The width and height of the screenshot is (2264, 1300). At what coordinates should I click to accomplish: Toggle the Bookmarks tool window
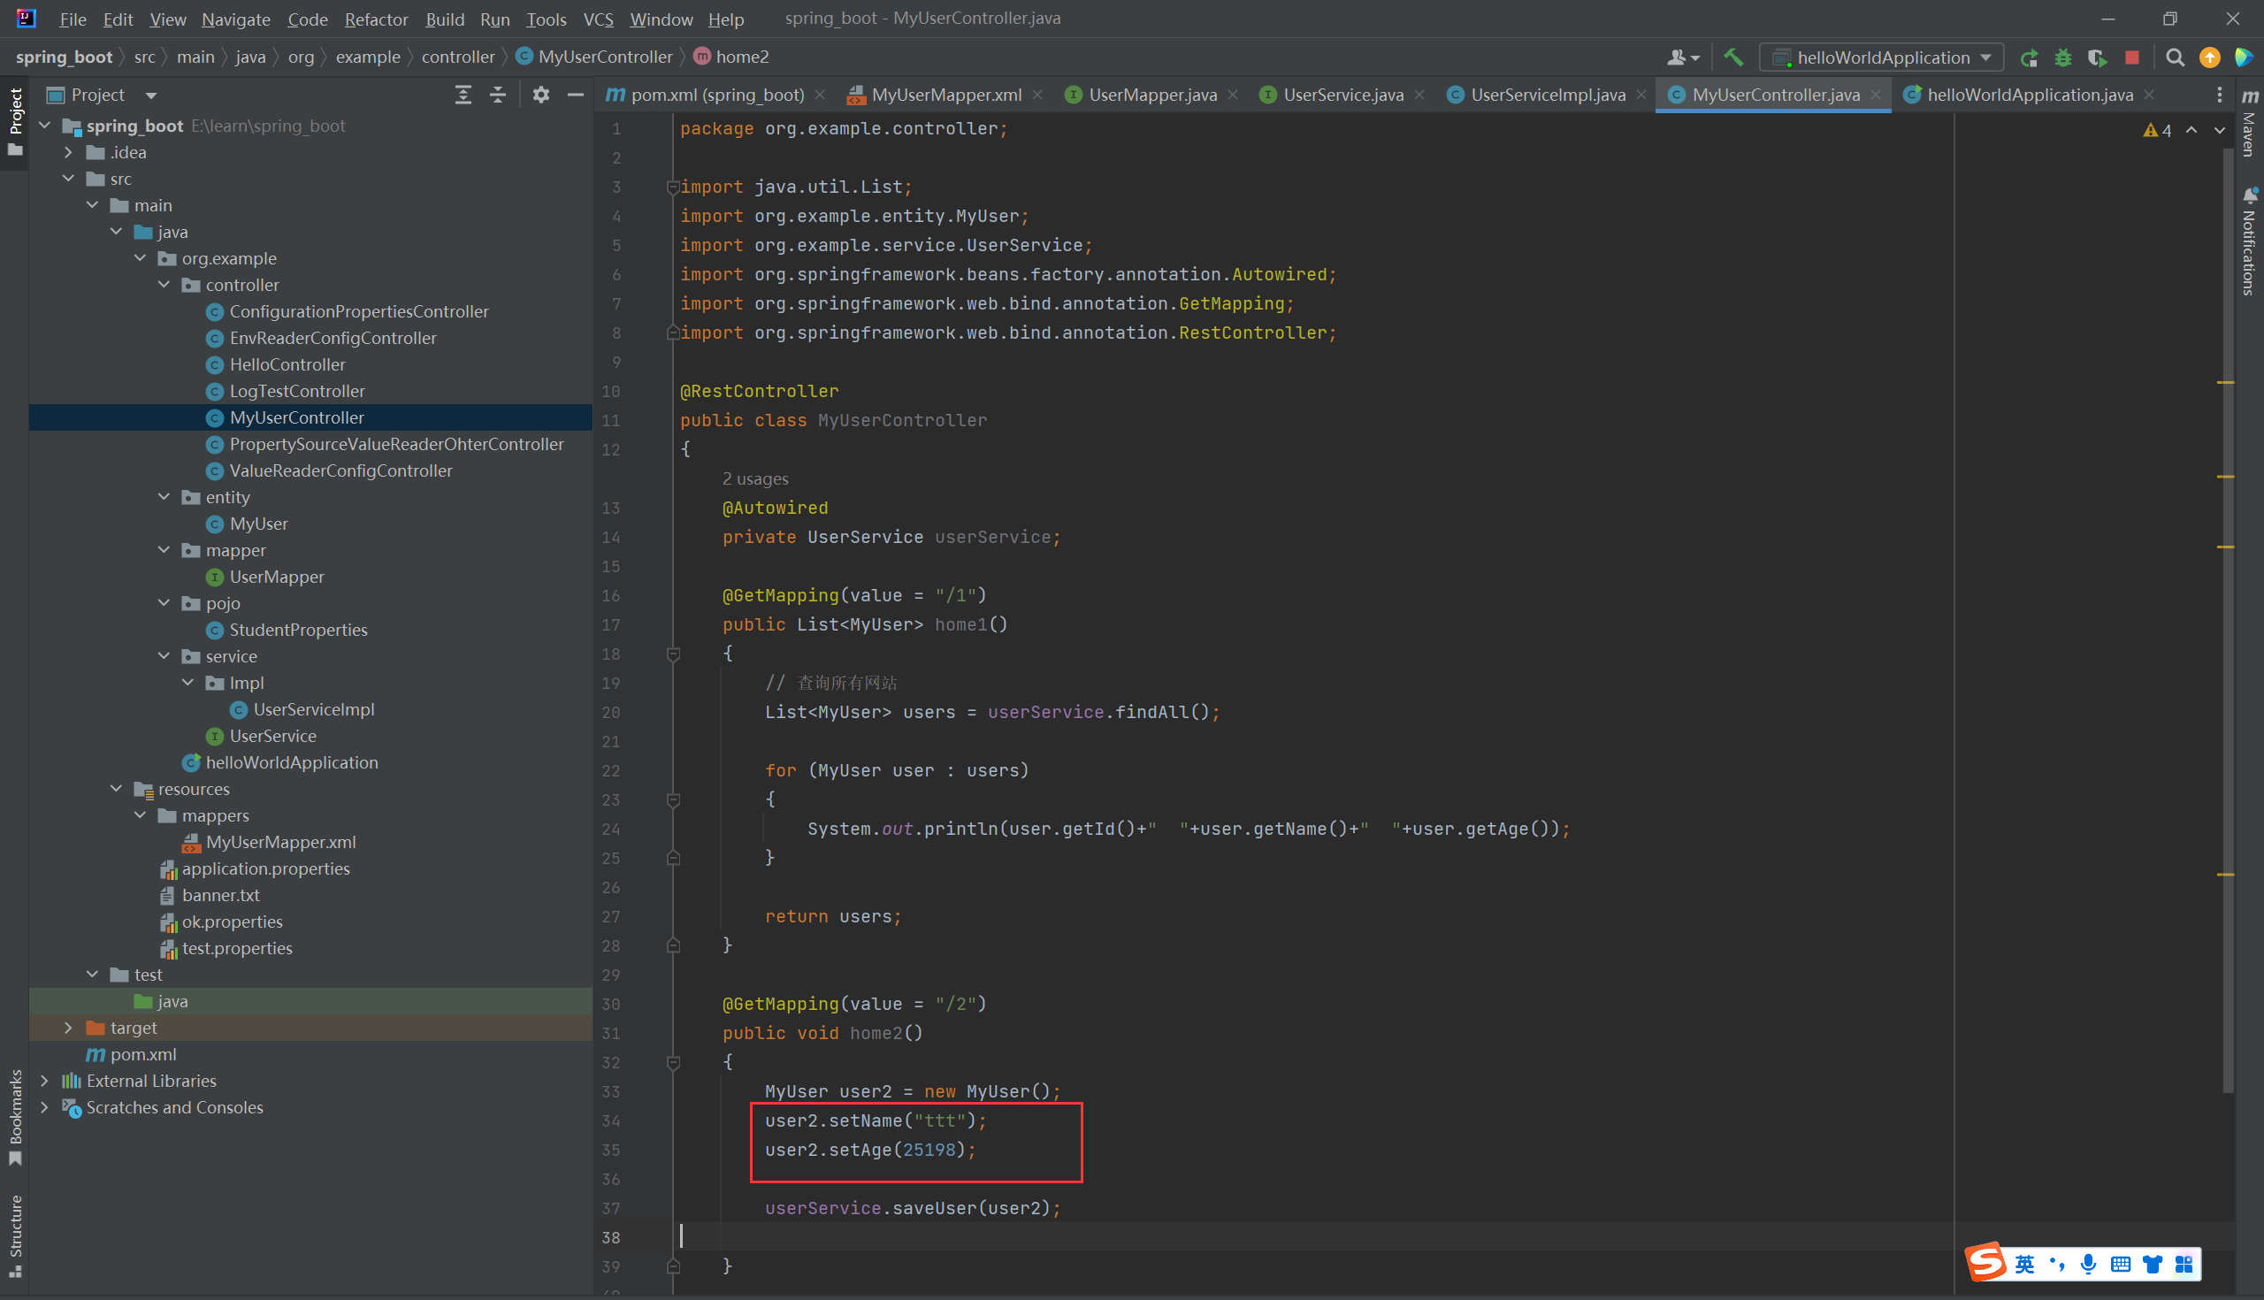click(15, 1116)
